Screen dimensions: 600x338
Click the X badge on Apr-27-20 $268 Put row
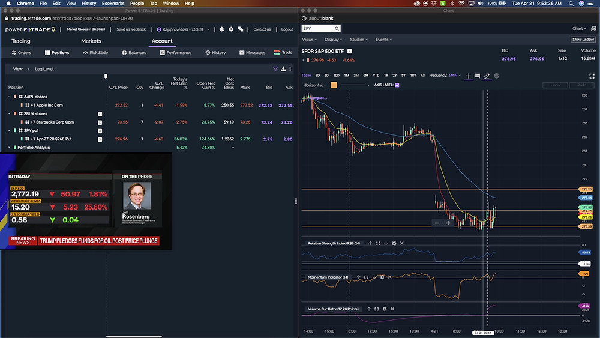(100, 139)
